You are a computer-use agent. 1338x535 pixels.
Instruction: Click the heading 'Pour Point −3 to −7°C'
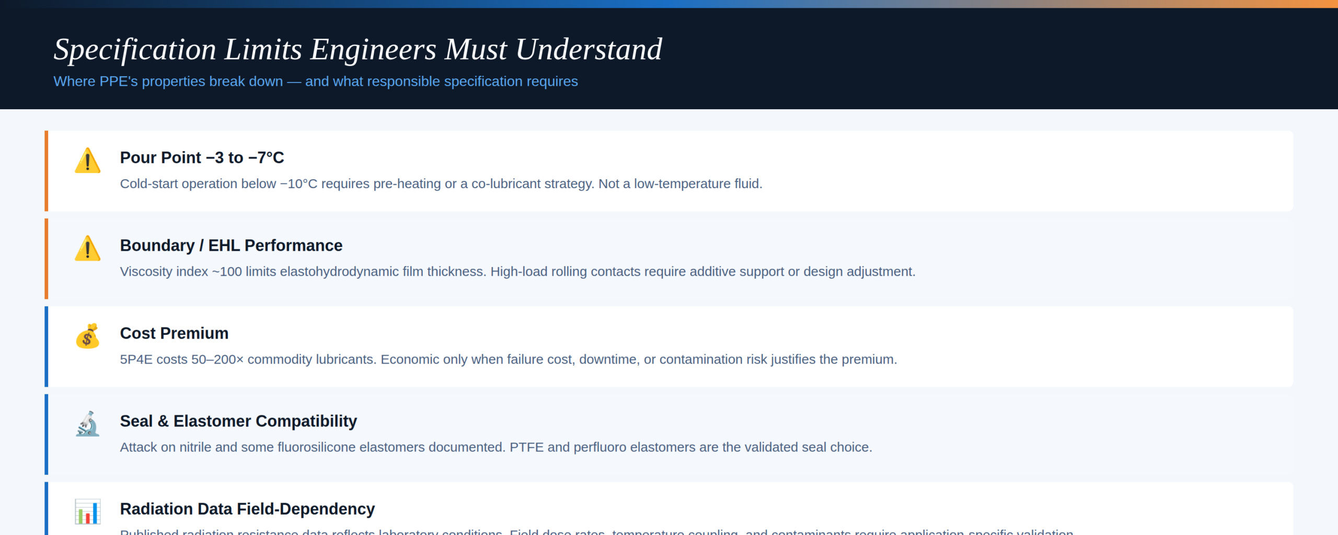coord(202,158)
